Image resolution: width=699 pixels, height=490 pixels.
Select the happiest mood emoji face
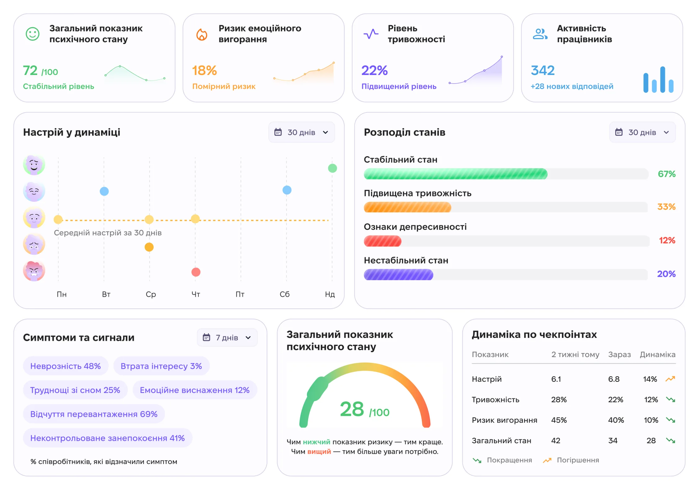(x=34, y=165)
